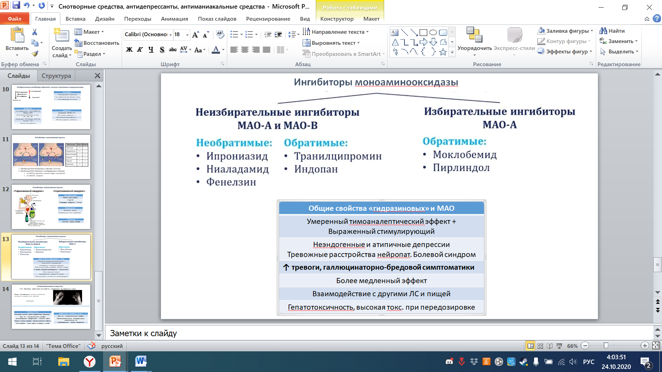
Task: Select the rectangle shape in gallery
Action: point(423,33)
